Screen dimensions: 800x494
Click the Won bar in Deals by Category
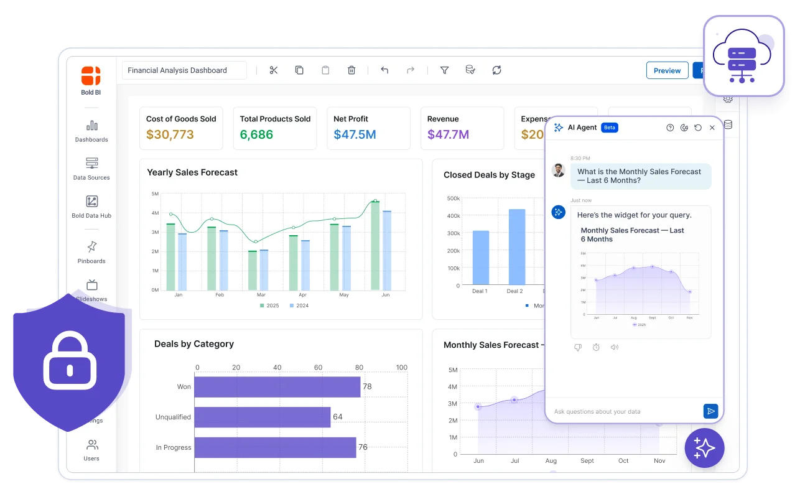click(277, 387)
